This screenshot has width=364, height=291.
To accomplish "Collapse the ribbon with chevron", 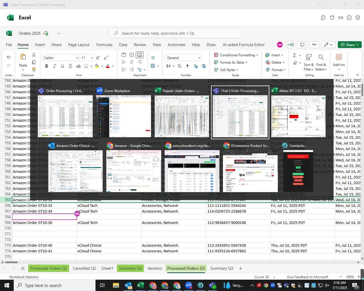I will [357, 75].
